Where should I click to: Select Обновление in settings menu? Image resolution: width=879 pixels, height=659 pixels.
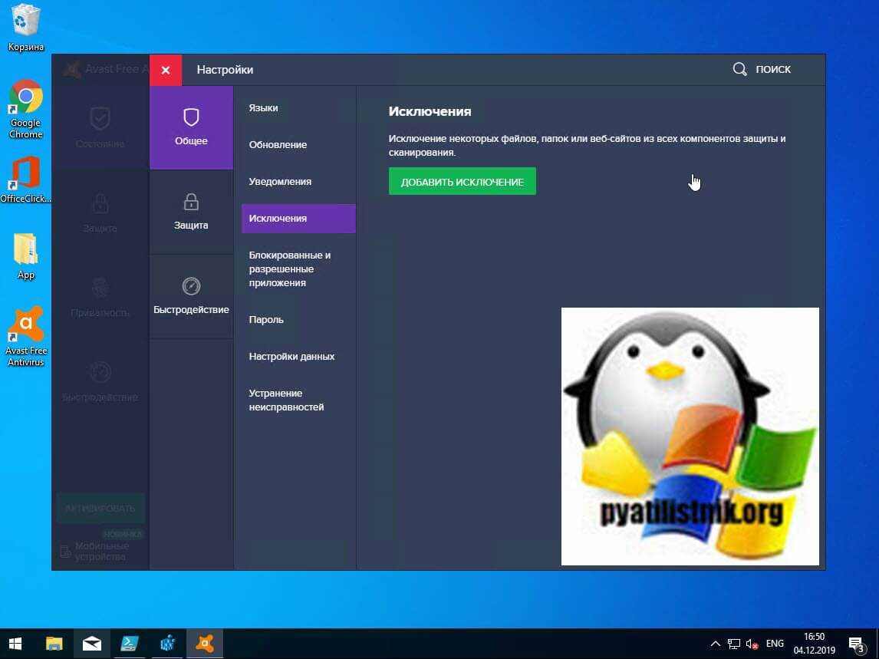tap(278, 145)
